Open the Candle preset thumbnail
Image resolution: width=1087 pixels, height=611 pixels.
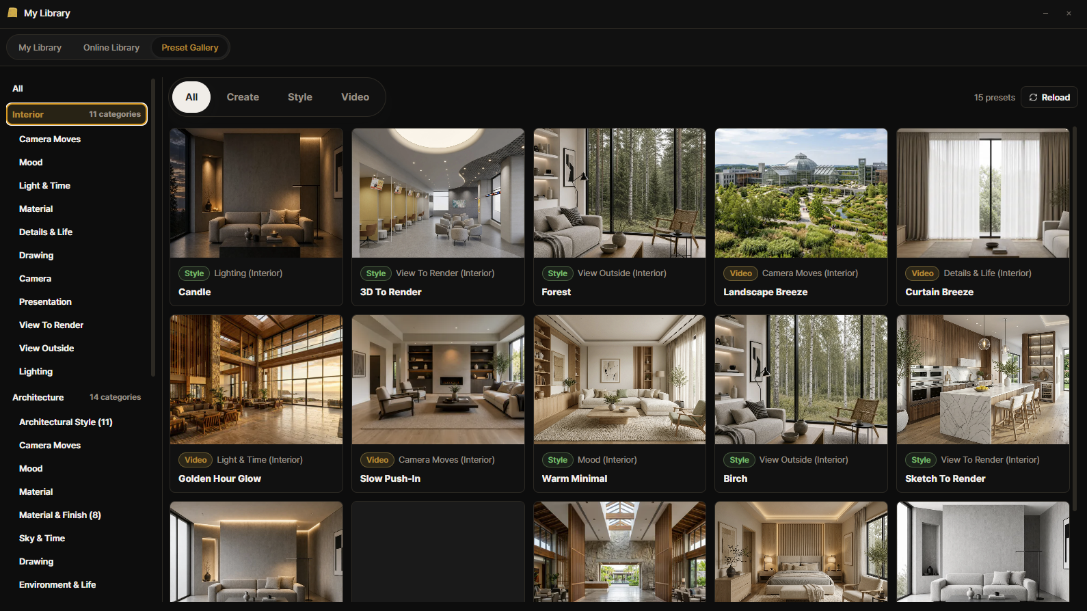click(x=256, y=193)
